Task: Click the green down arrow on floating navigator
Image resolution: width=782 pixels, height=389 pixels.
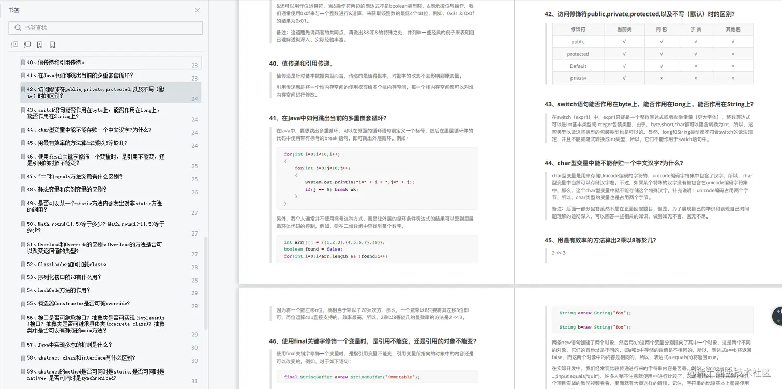Action: [x=778, y=321]
